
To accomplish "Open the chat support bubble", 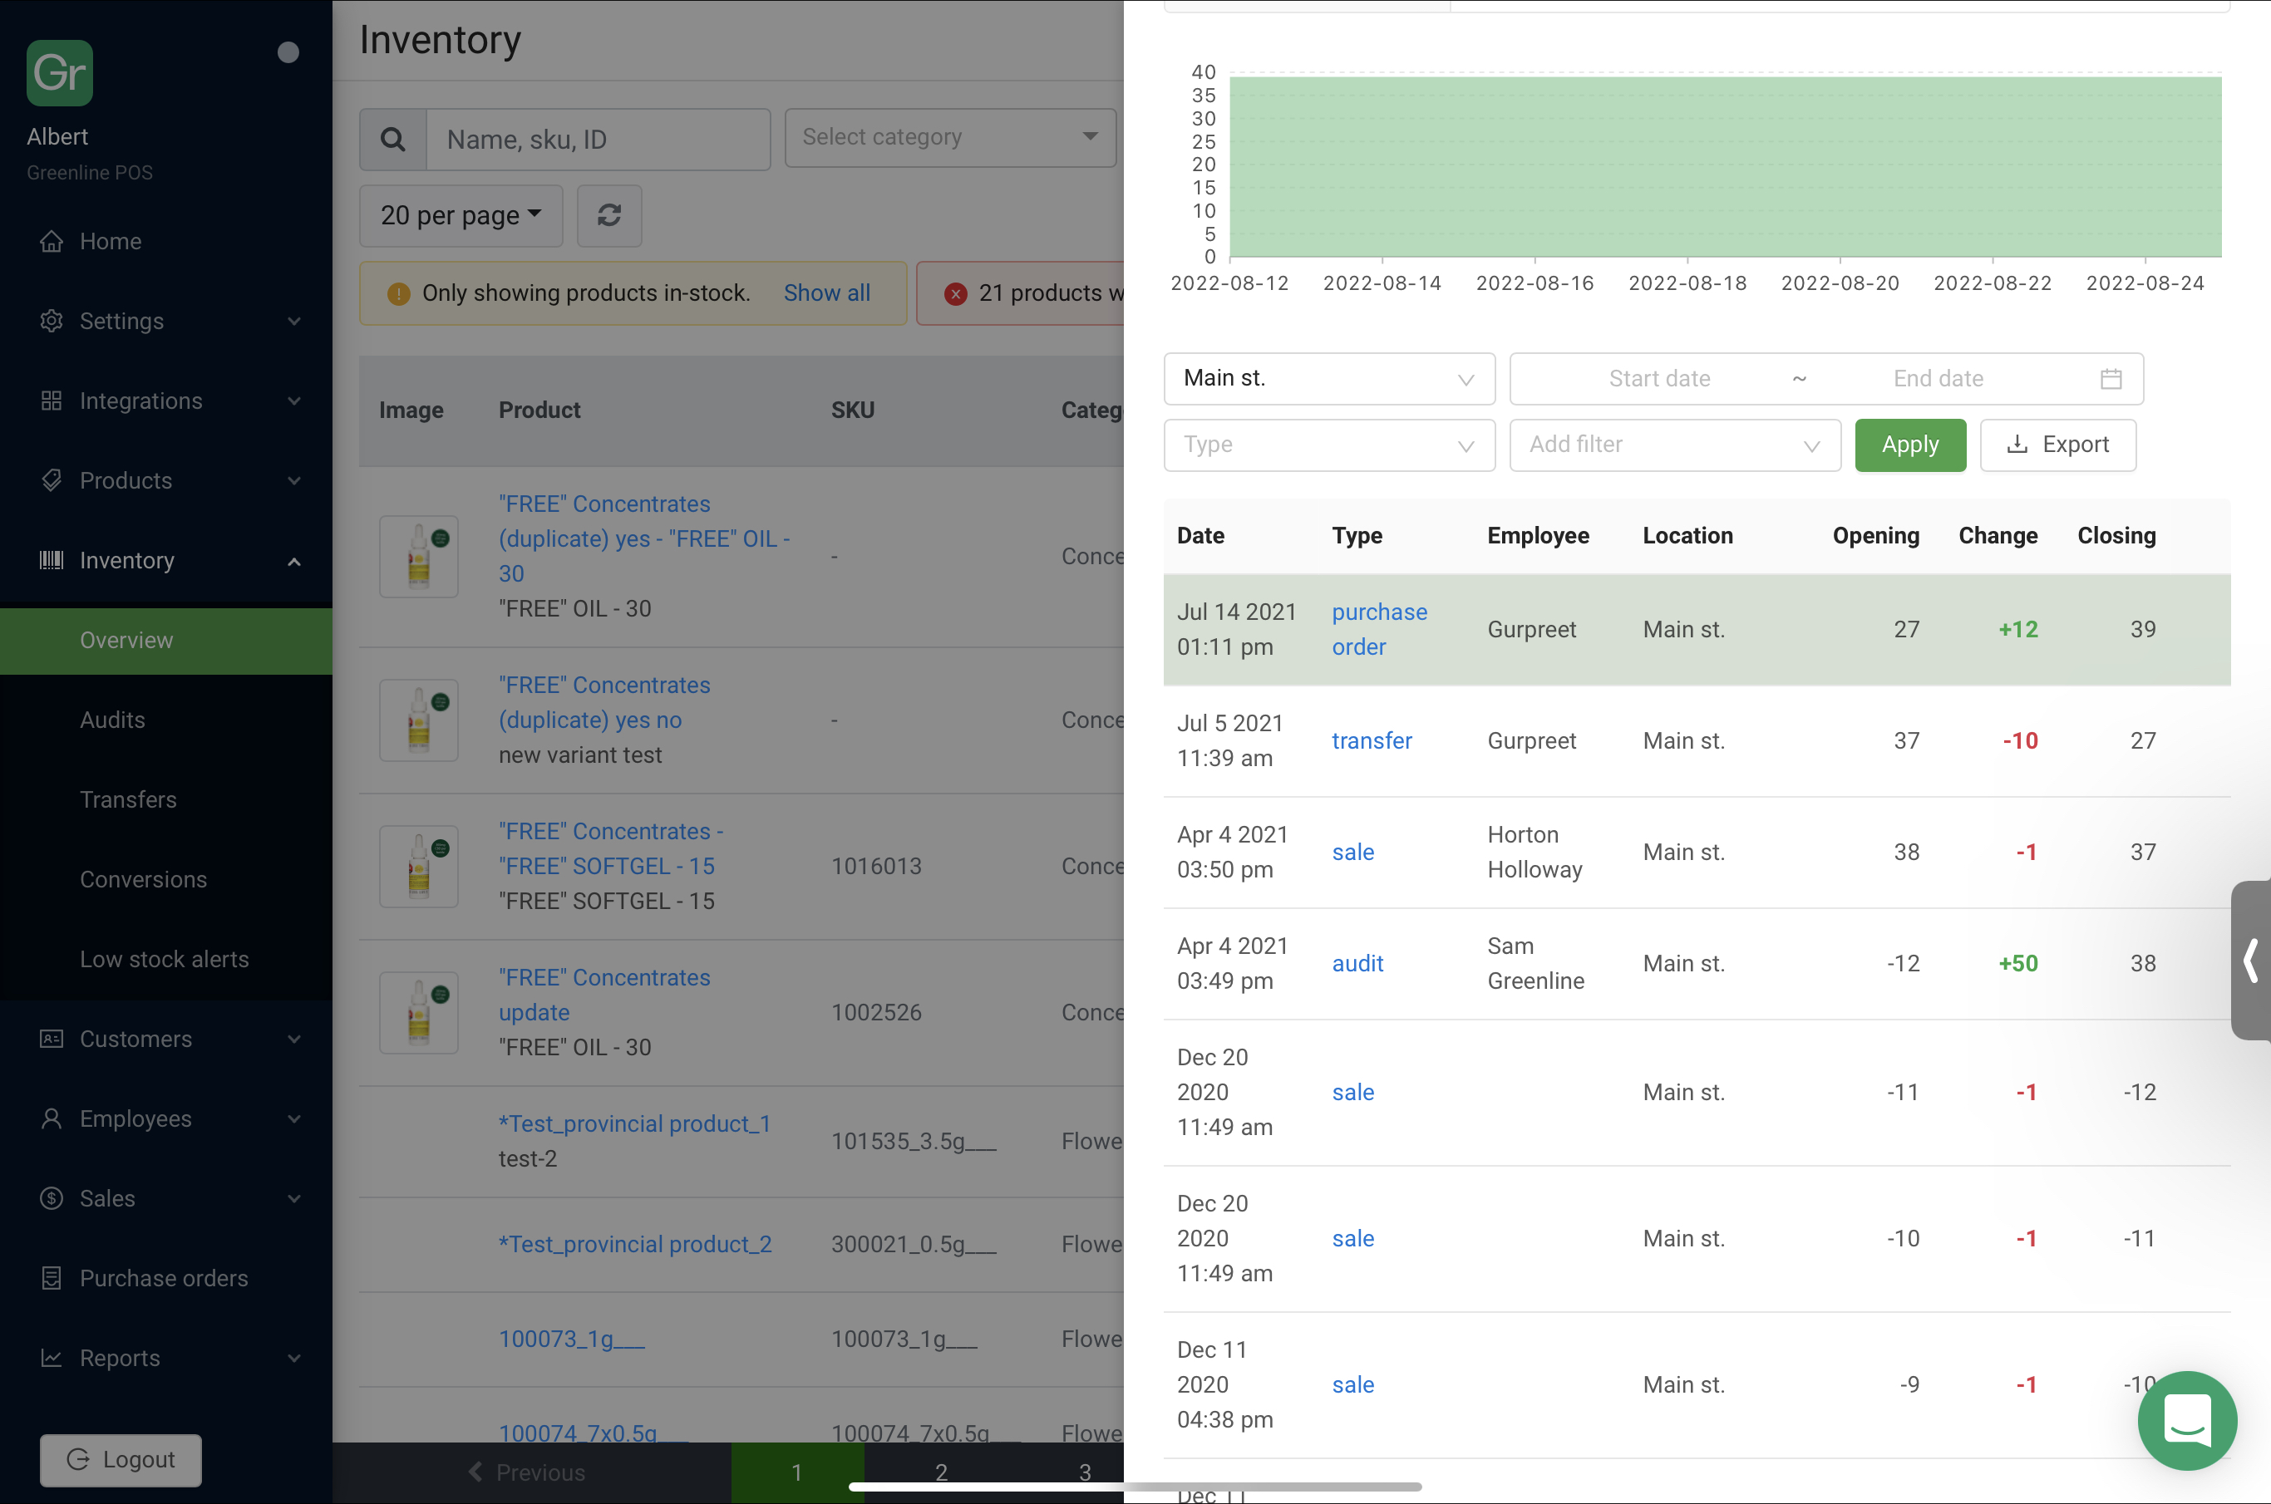I will coord(2188,1421).
